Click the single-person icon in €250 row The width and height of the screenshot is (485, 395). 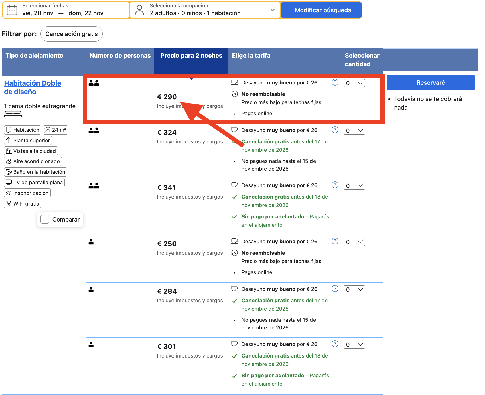[x=91, y=242]
